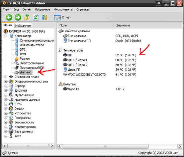This screenshot has height=157, width=184.
Task: Expand the Сеть node
Action: coord(6,104)
